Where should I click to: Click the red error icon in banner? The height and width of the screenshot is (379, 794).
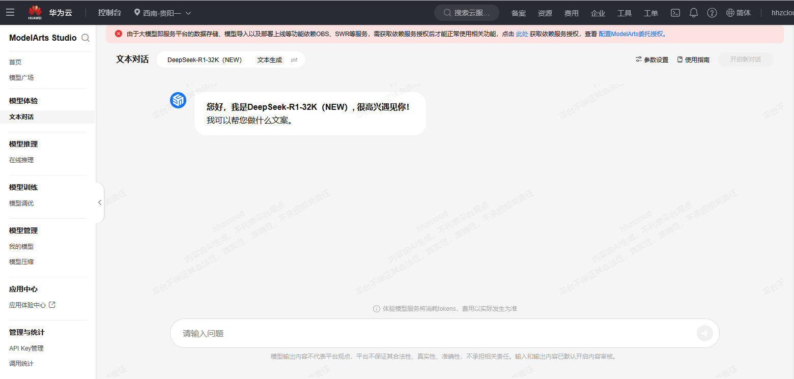pos(119,34)
